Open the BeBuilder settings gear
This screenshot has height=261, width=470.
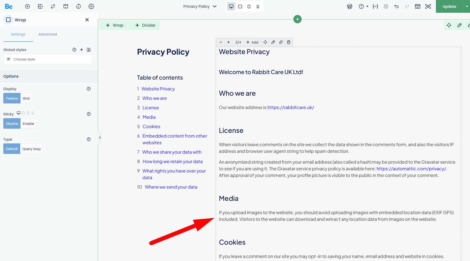(x=91, y=6)
